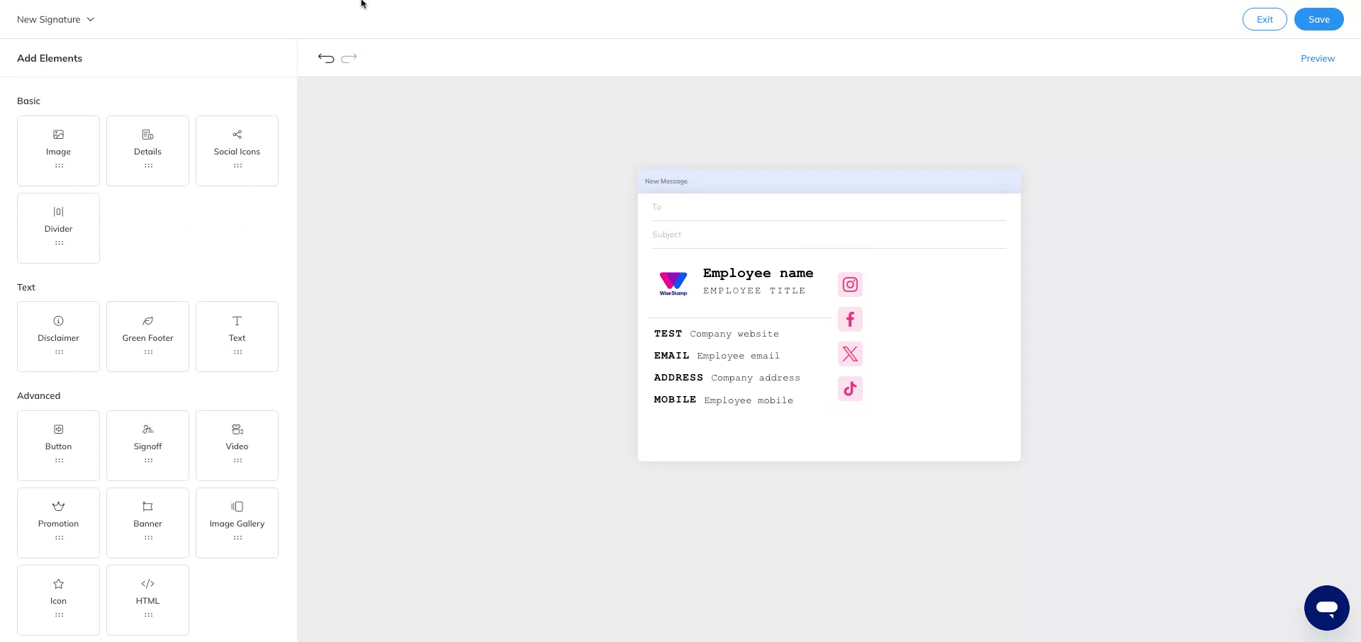Click the undo arrow

[325, 58]
